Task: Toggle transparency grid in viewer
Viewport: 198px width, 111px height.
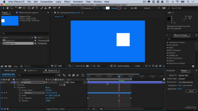Action: (x=115, y=66)
